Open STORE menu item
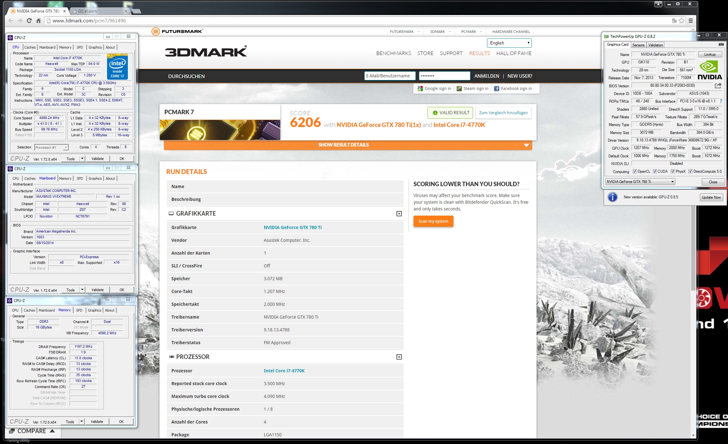This screenshot has width=728, height=444. pos(425,53)
